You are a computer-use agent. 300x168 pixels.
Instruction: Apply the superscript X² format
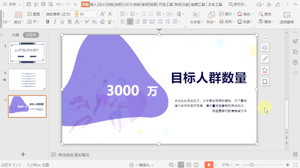click(x=87, y=22)
